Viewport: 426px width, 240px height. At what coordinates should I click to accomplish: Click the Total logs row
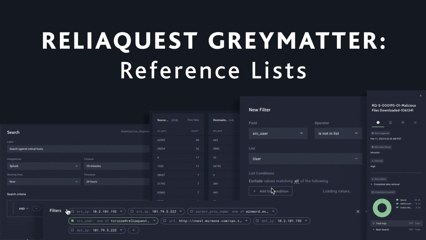(396, 223)
